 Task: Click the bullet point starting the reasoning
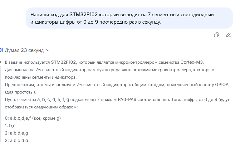[x=1, y=62]
